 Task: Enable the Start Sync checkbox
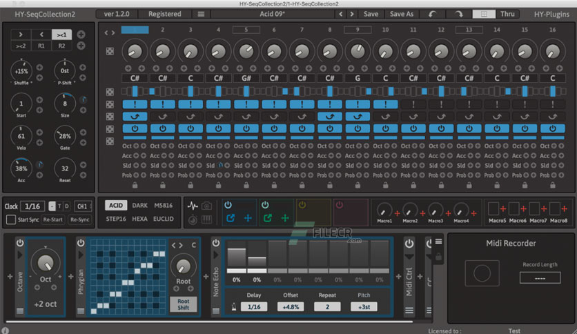pos(11,220)
